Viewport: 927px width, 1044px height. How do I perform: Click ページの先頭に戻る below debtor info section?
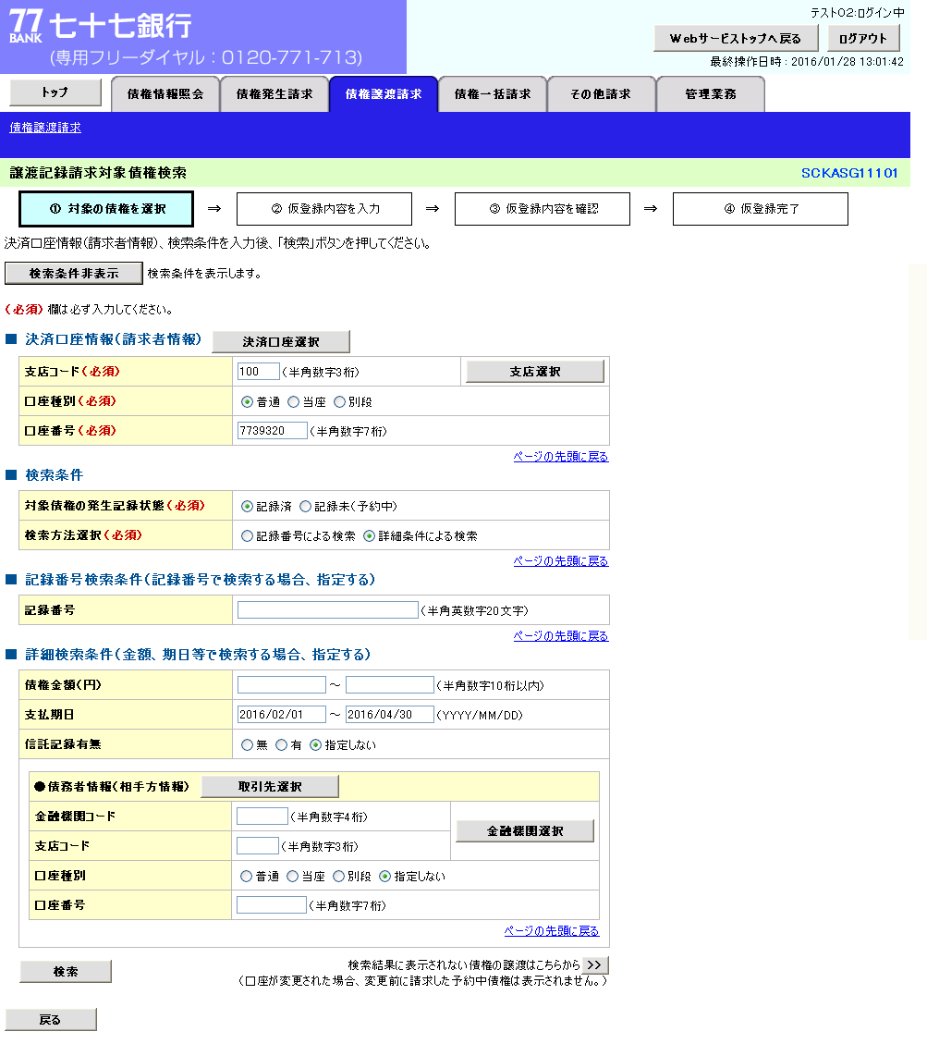pyautogui.click(x=552, y=931)
